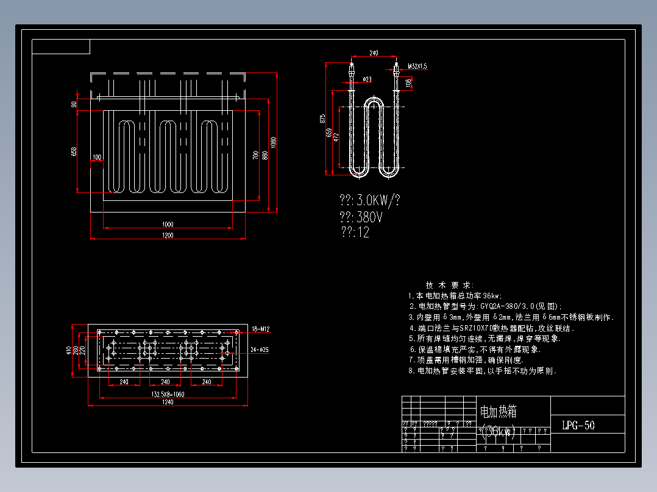Click the 658 dimension text

tap(74, 151)
